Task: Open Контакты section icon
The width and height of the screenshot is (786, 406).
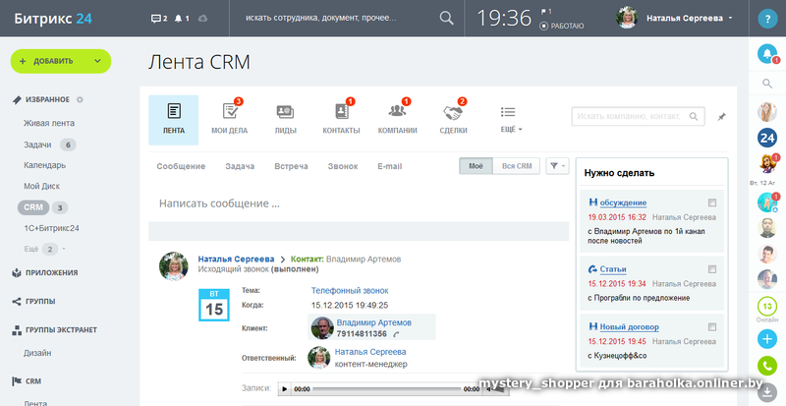Action: pyautogui.click(x=341, y=111)
